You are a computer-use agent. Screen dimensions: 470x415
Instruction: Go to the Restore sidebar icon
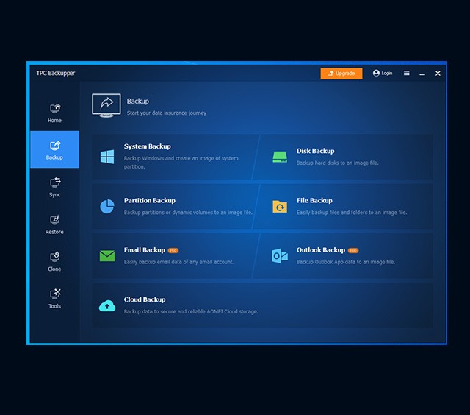(55, 220)
